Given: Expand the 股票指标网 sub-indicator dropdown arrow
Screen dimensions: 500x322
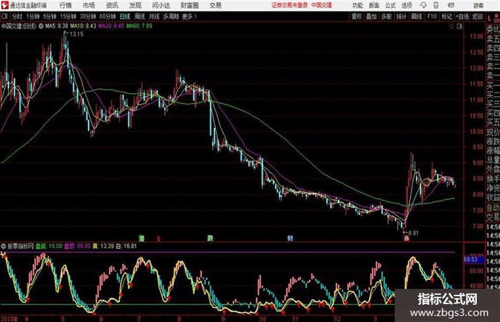Looking at the screenshot, I should click(x=4, y=246).
